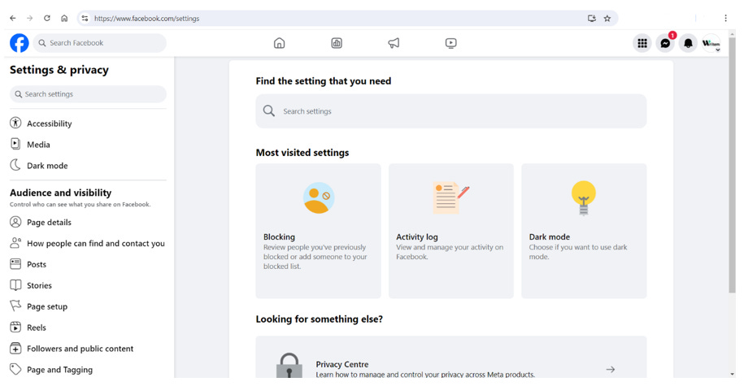Open Messenger with the red badge
The width and height of the screenshot is (744, 386).
665,43
